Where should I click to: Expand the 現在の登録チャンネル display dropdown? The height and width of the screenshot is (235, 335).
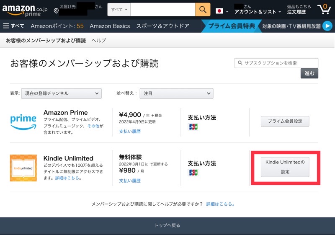click(61, 93)
